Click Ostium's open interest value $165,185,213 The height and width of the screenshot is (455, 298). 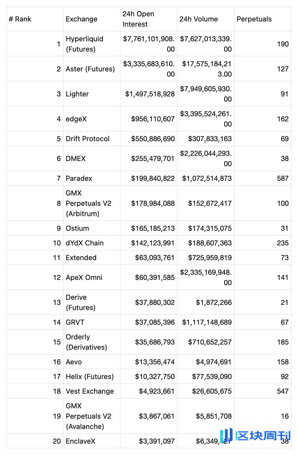153,228
